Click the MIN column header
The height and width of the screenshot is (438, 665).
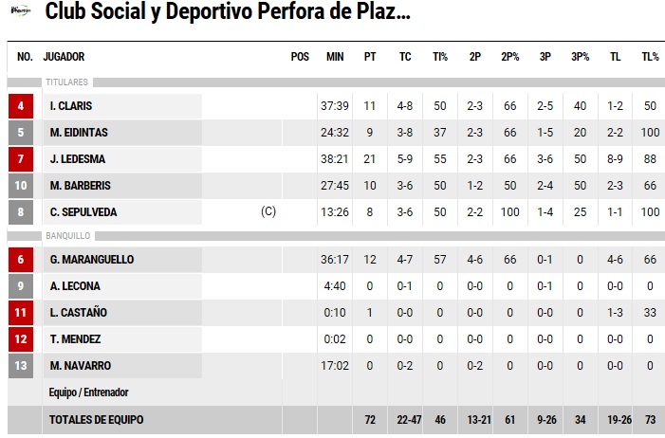pos(335,57)
